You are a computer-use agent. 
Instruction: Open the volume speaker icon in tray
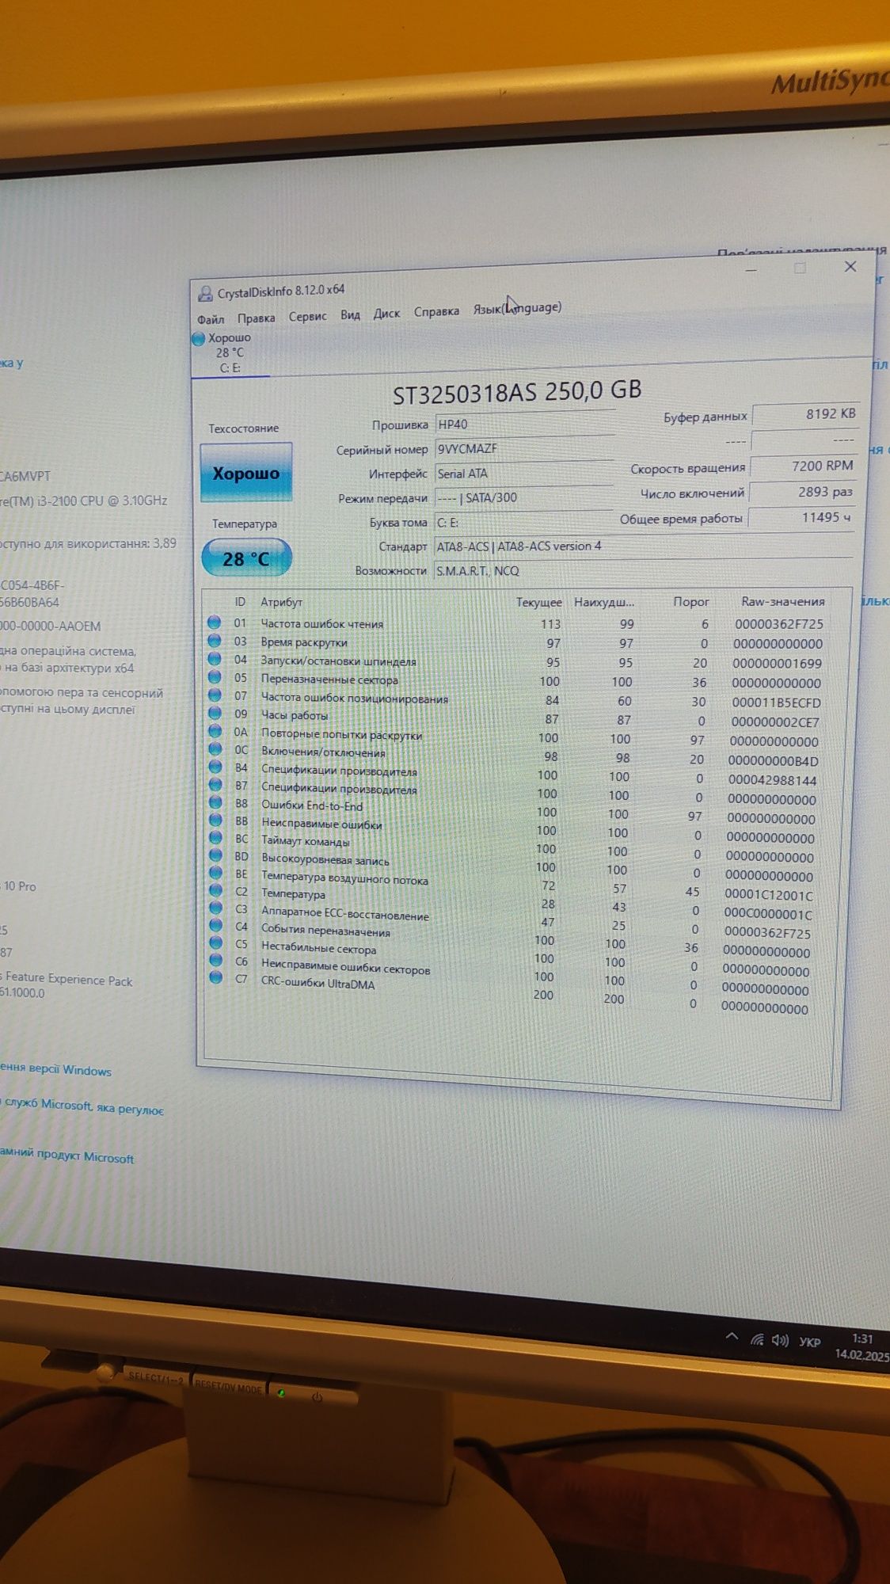tap(780, 1340)
